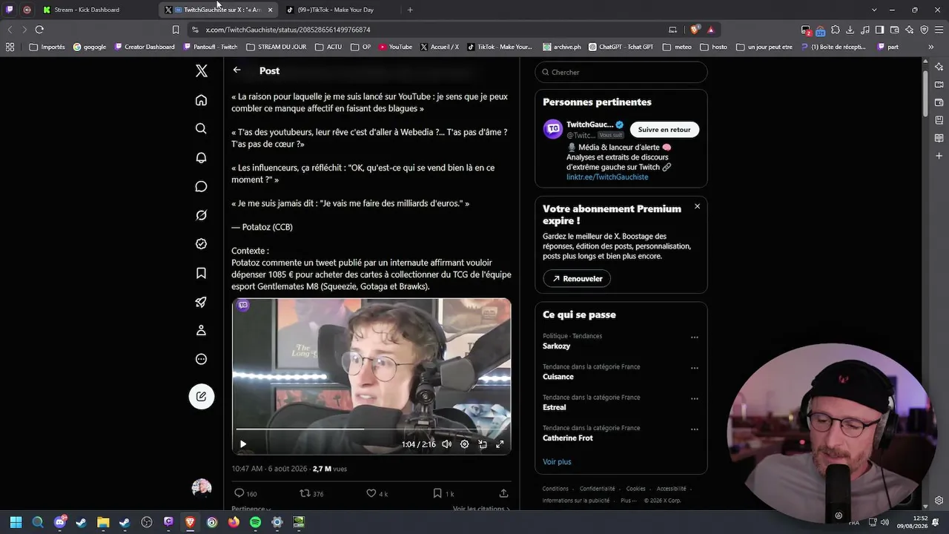The image size is (949, 534).
Task: Open a new browser tab
Action: pyautogui.click(x=410, y=10)
